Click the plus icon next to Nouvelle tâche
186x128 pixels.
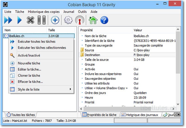coord(12,63)
